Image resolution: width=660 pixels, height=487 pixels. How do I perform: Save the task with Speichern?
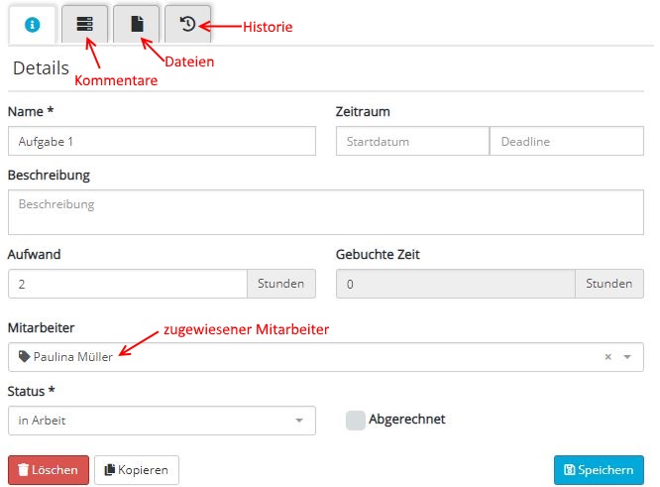(599, 470)
